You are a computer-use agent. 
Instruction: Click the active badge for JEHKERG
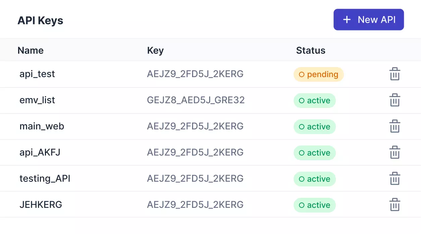pyautogui.click(x=314, y=205)
